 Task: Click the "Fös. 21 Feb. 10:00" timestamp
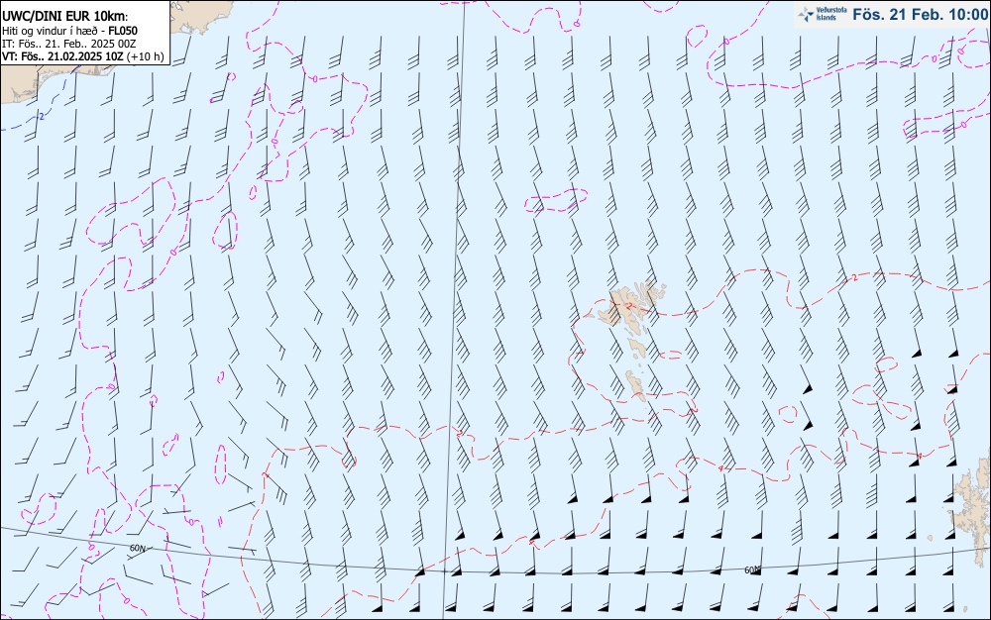pos(920,14)
